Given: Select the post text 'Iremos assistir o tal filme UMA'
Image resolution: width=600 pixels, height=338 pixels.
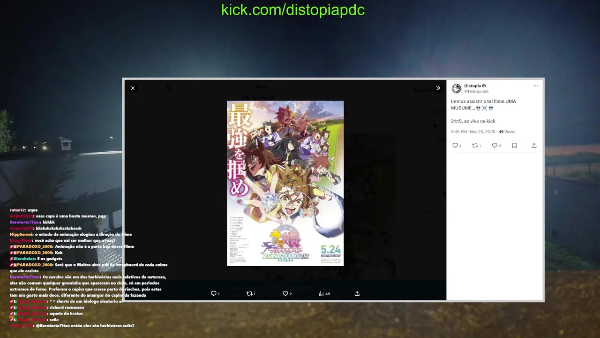Looking at the screenshot, I should (x=483, y=101).
